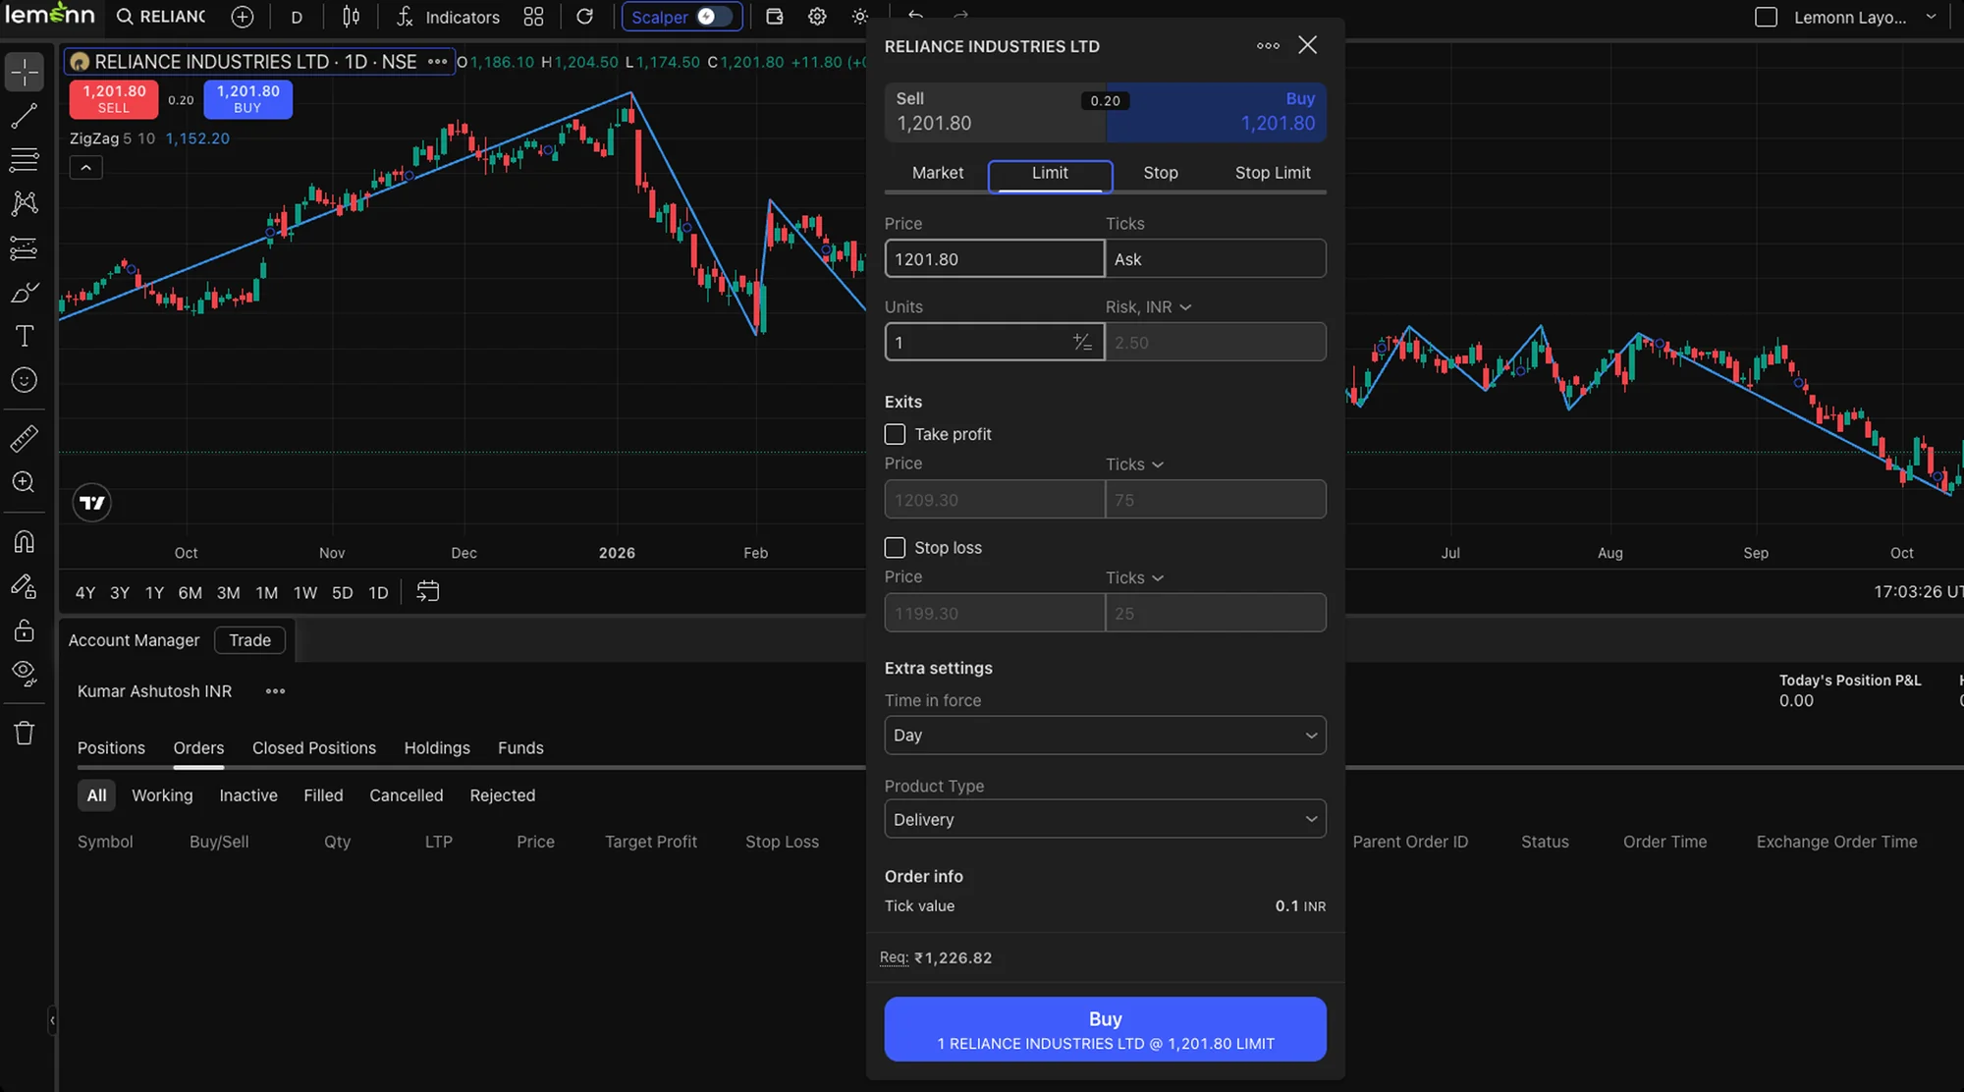Open the Time in force dropdown
Screen dimensions: 1964x1092
pos(1105,736)
